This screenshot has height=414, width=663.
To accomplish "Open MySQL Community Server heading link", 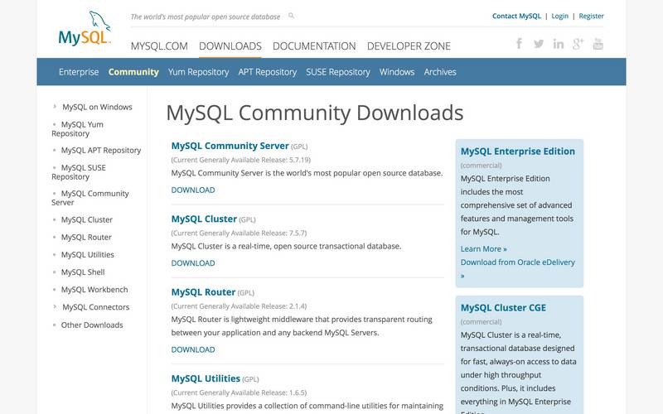I will tap(230, 146).
